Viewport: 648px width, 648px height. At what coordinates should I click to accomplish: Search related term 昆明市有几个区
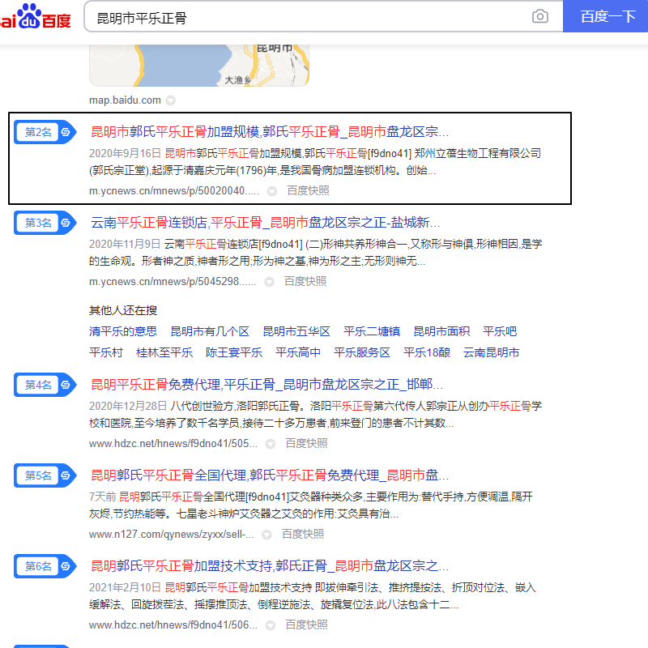point(210,331)
